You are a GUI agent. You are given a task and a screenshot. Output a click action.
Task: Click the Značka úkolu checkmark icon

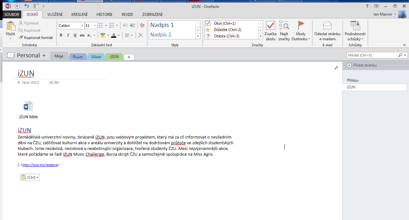271,26
